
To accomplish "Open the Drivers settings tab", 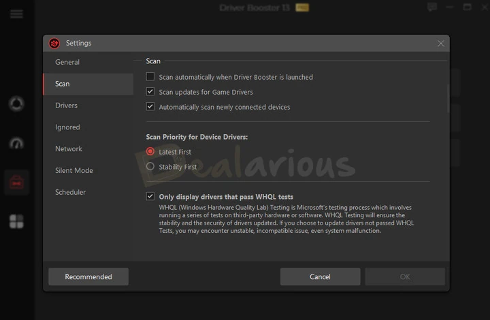I will [66, 106].
